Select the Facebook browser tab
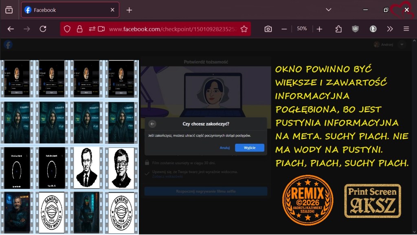417x235 pixels. (x=65, y=10)
